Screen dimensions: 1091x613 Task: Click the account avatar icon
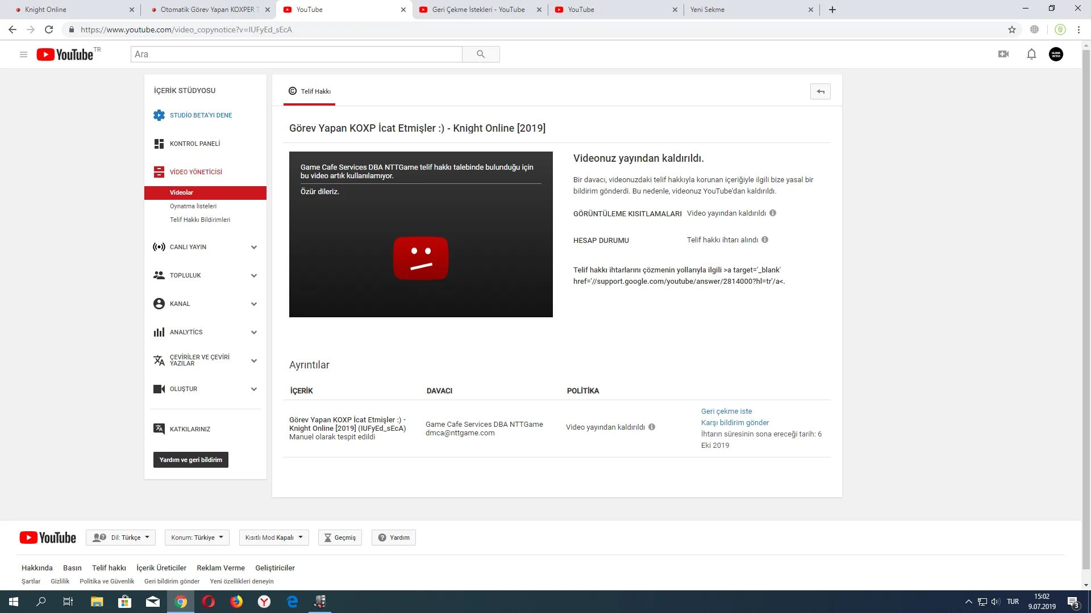coord(1056,54)
